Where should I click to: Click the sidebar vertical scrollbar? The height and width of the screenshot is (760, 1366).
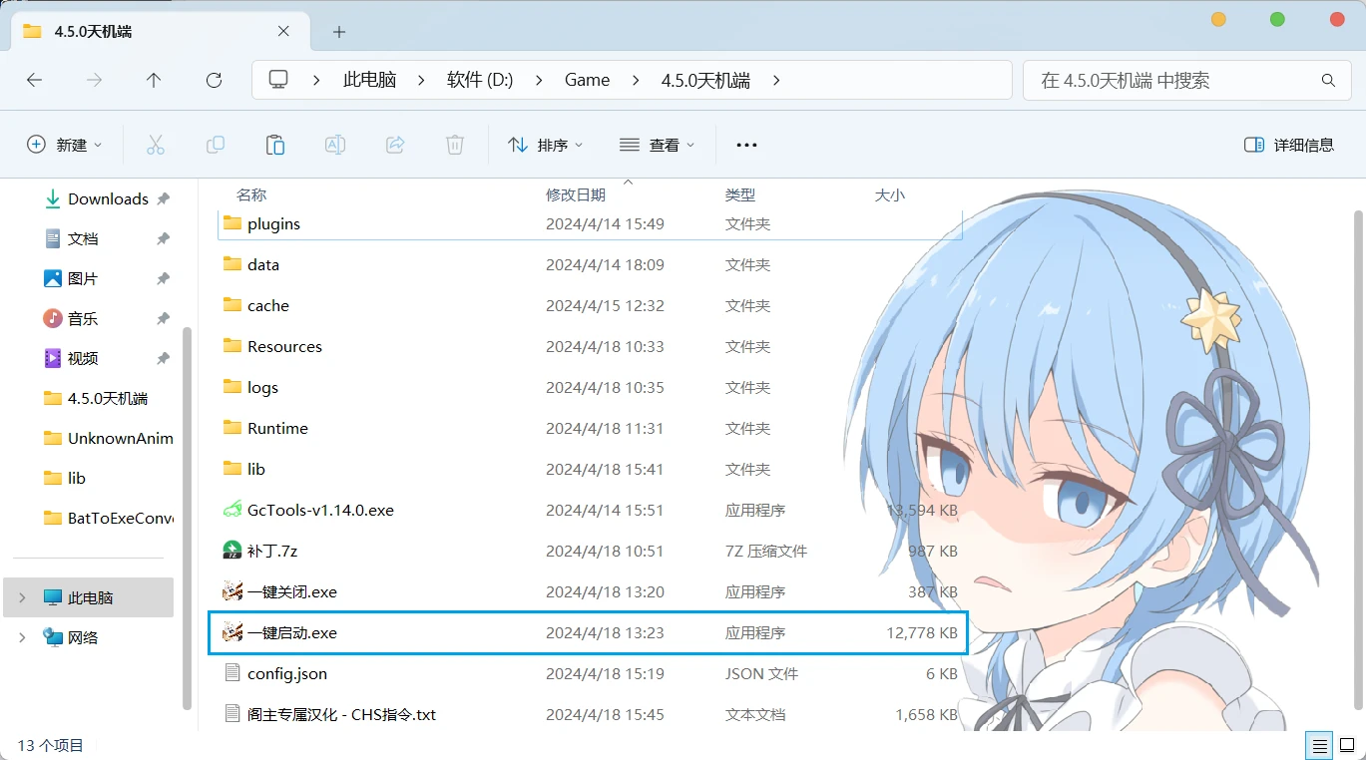tap(187, 517)
